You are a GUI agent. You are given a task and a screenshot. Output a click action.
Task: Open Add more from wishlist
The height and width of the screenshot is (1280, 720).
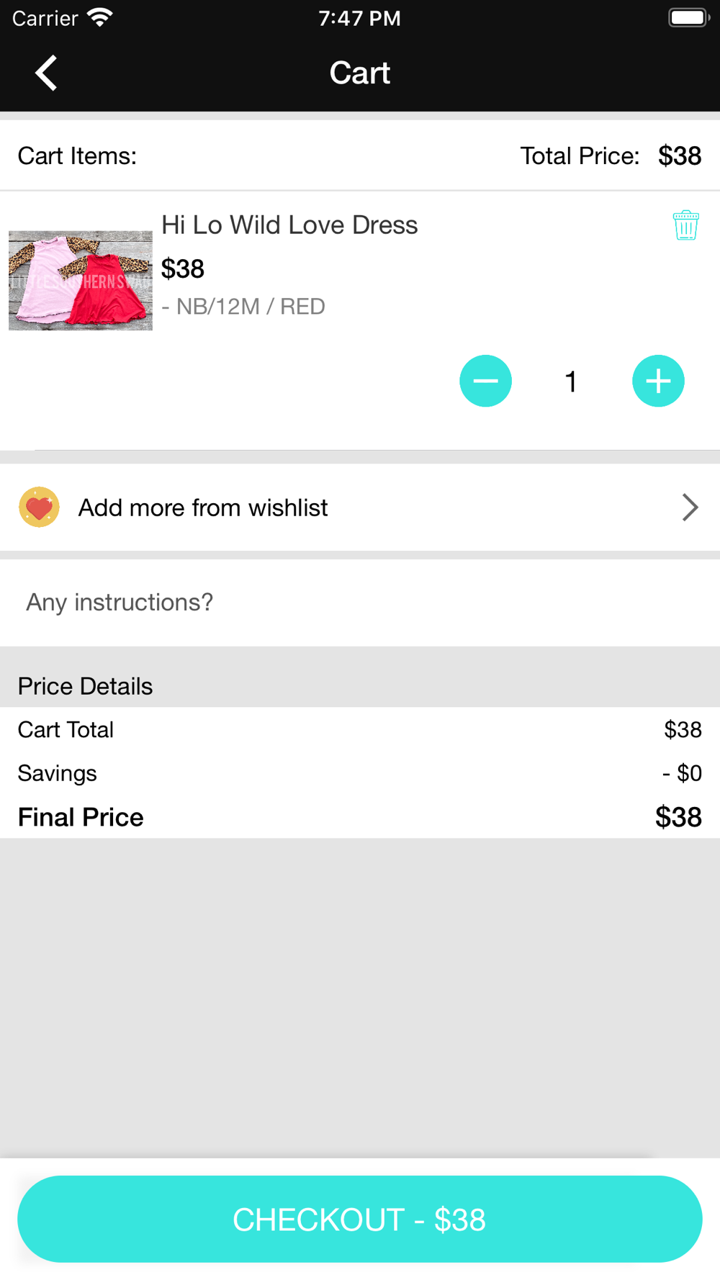click(x=203, y=508)
